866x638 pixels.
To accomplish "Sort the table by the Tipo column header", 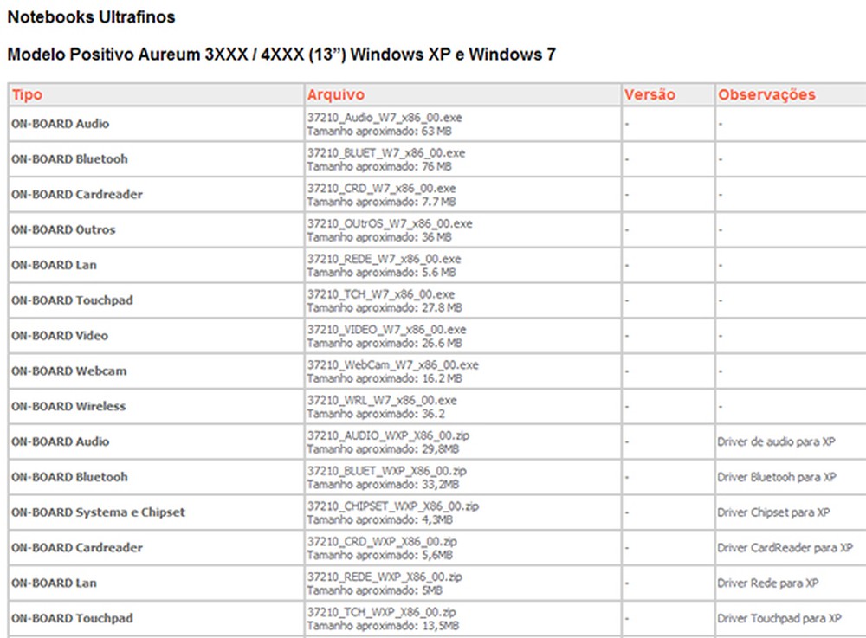I will 27,94.
